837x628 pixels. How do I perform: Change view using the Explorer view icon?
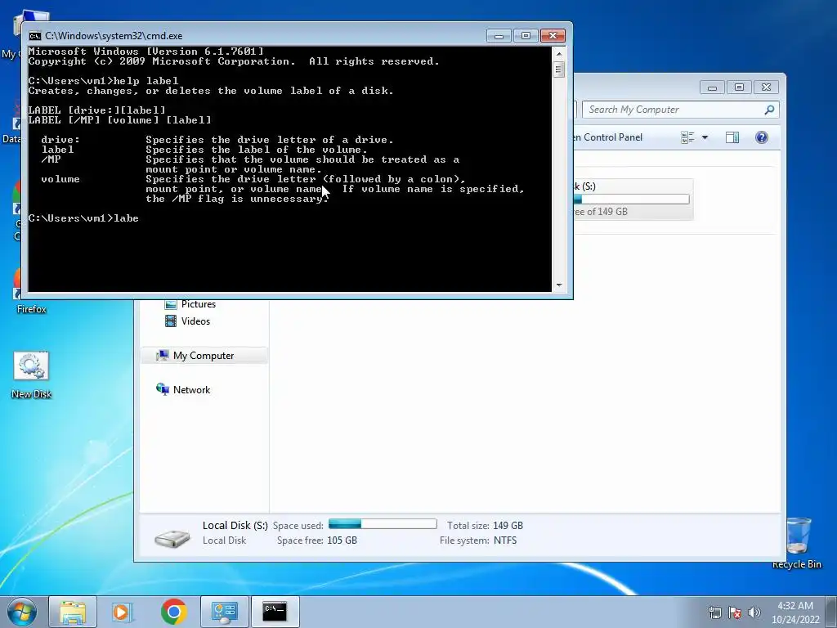tap(687, 137)
